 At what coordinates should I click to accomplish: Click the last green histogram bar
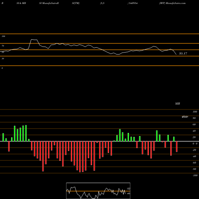point(174,139)
